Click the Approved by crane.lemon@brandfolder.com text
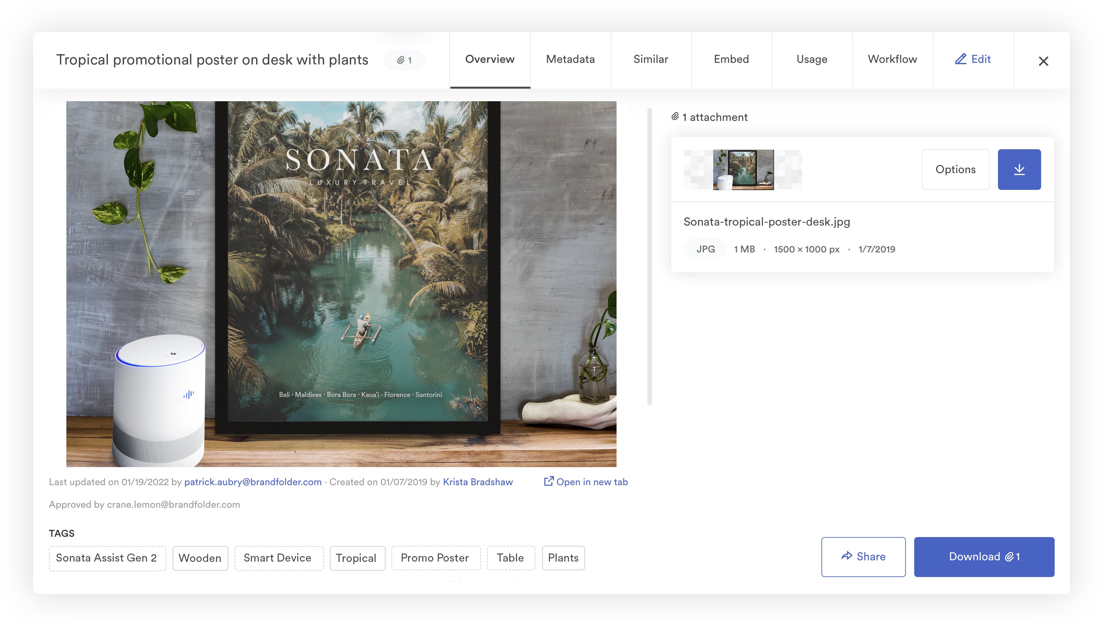 pos(144,504)
